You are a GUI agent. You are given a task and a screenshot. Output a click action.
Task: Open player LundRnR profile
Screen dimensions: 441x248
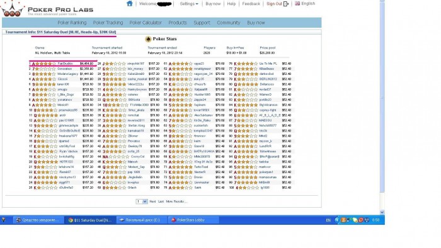pyautogui.click(x=265, y=146)
